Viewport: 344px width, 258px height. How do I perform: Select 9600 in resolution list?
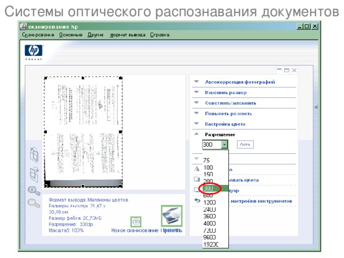click(x=210, y=238)
